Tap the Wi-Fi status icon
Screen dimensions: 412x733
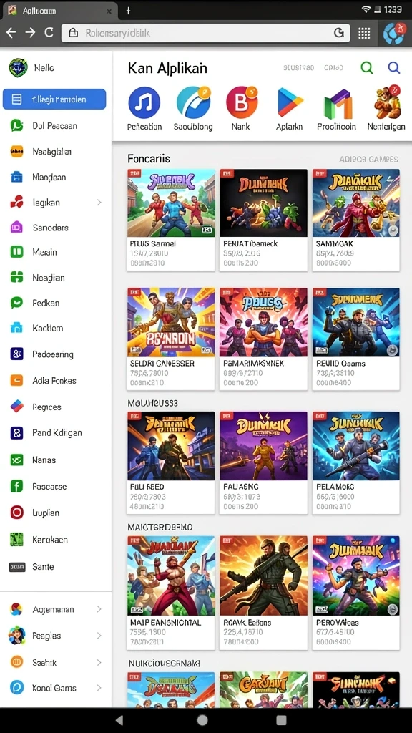tap(366, 9)
